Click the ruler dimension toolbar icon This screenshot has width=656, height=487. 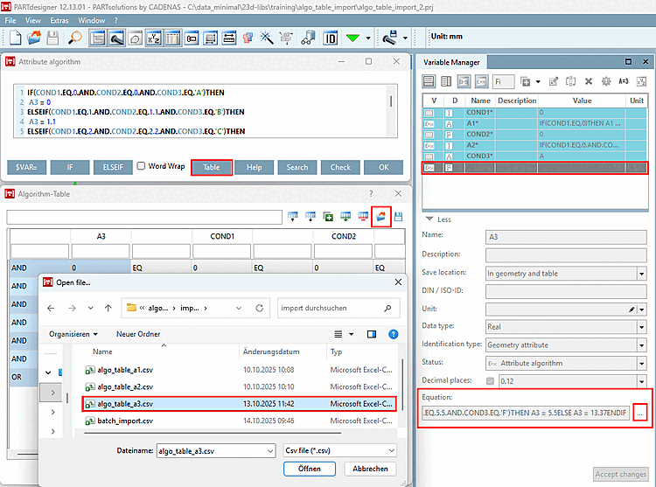tap(229, 38)
